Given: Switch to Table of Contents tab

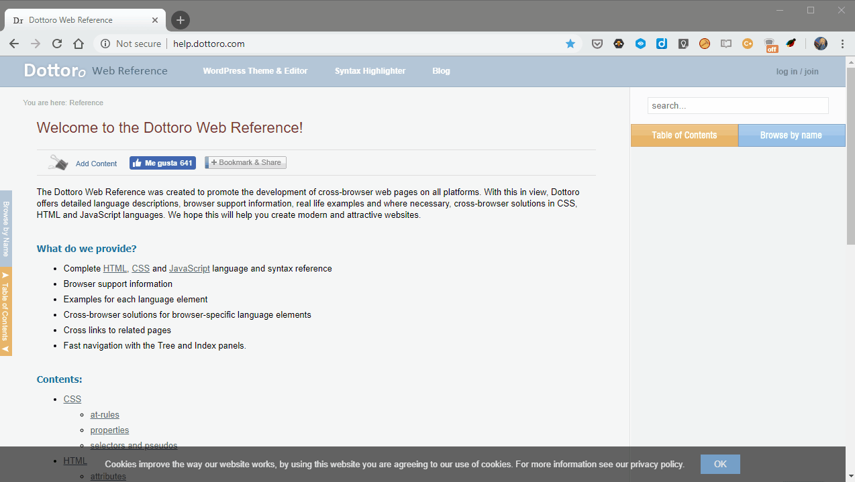Looking at the screenshot, I should coord(684,135).
